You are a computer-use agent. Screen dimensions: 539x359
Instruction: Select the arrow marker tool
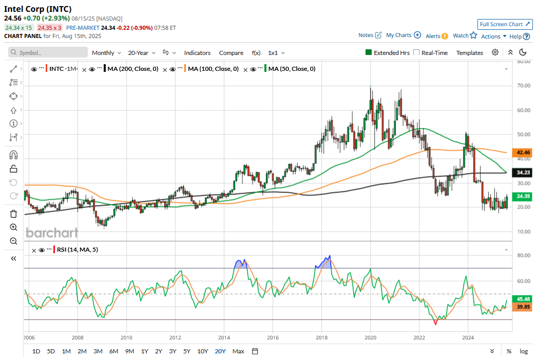point(13,110)
